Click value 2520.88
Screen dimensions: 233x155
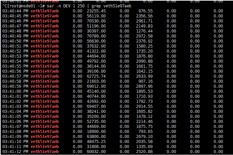pyautogui.click(x=144, y=152)
